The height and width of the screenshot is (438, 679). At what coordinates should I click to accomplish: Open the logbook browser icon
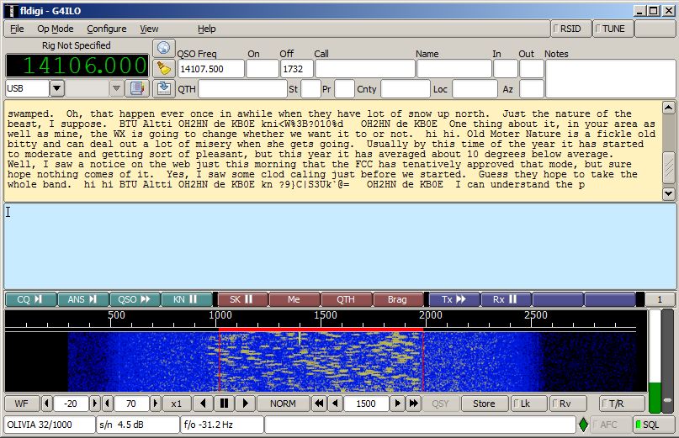point(137,89)
